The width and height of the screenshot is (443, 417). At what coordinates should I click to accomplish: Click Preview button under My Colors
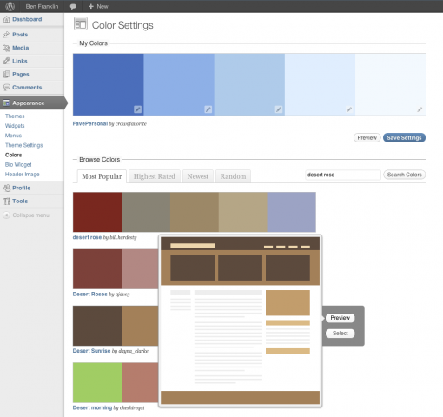pyautogui.click(x=367, y=138)
